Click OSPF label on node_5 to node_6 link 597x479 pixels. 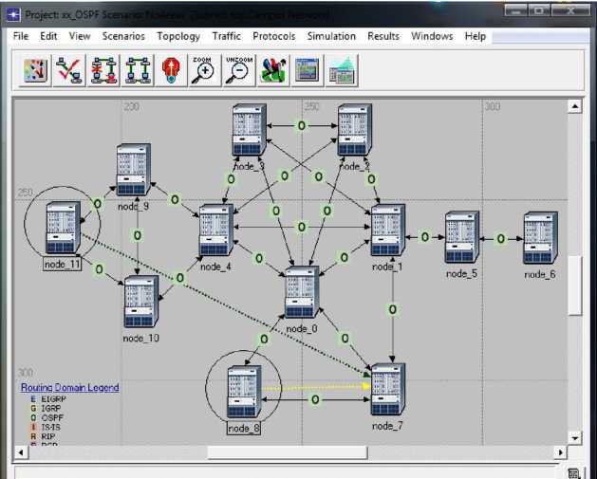click(x=501, y=239)
